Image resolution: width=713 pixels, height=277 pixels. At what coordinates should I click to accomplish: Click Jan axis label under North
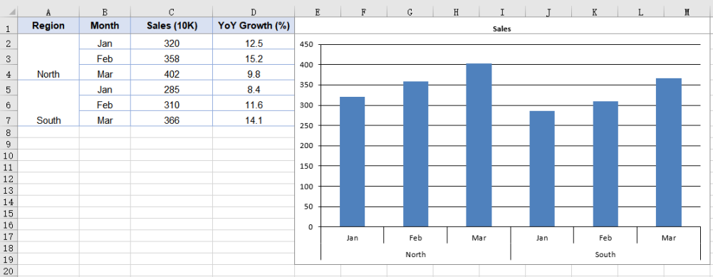point(352,237)
